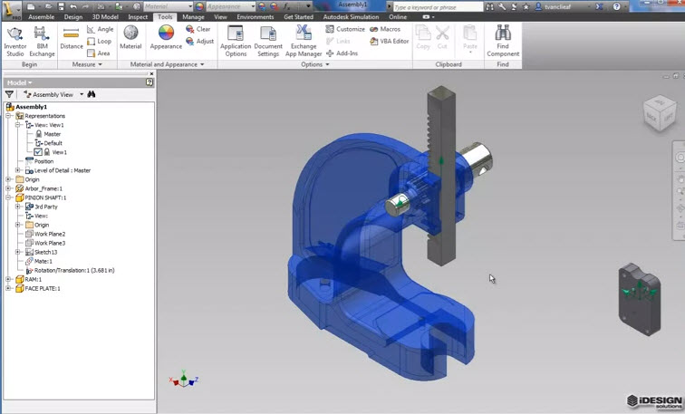Expand the Arbor_Frame:1 node
The image size is (685, 414).
click(x=8, y=188)
